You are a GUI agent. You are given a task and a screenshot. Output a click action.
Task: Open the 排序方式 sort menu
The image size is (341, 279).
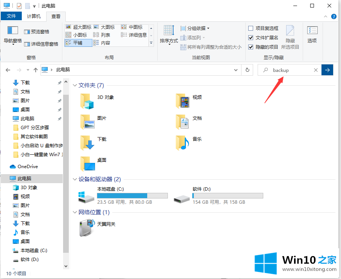click(169, 35)
